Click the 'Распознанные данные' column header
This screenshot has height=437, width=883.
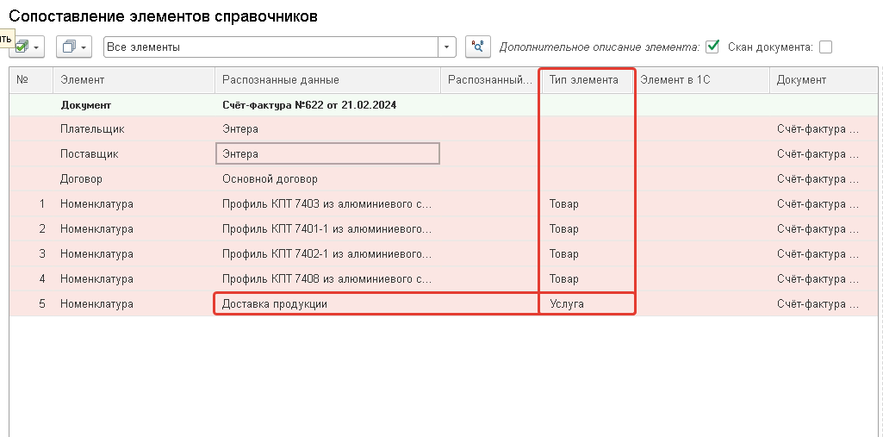tap(327, 80)
